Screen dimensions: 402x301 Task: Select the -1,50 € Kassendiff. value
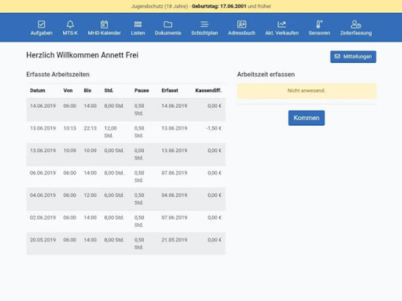214,128
